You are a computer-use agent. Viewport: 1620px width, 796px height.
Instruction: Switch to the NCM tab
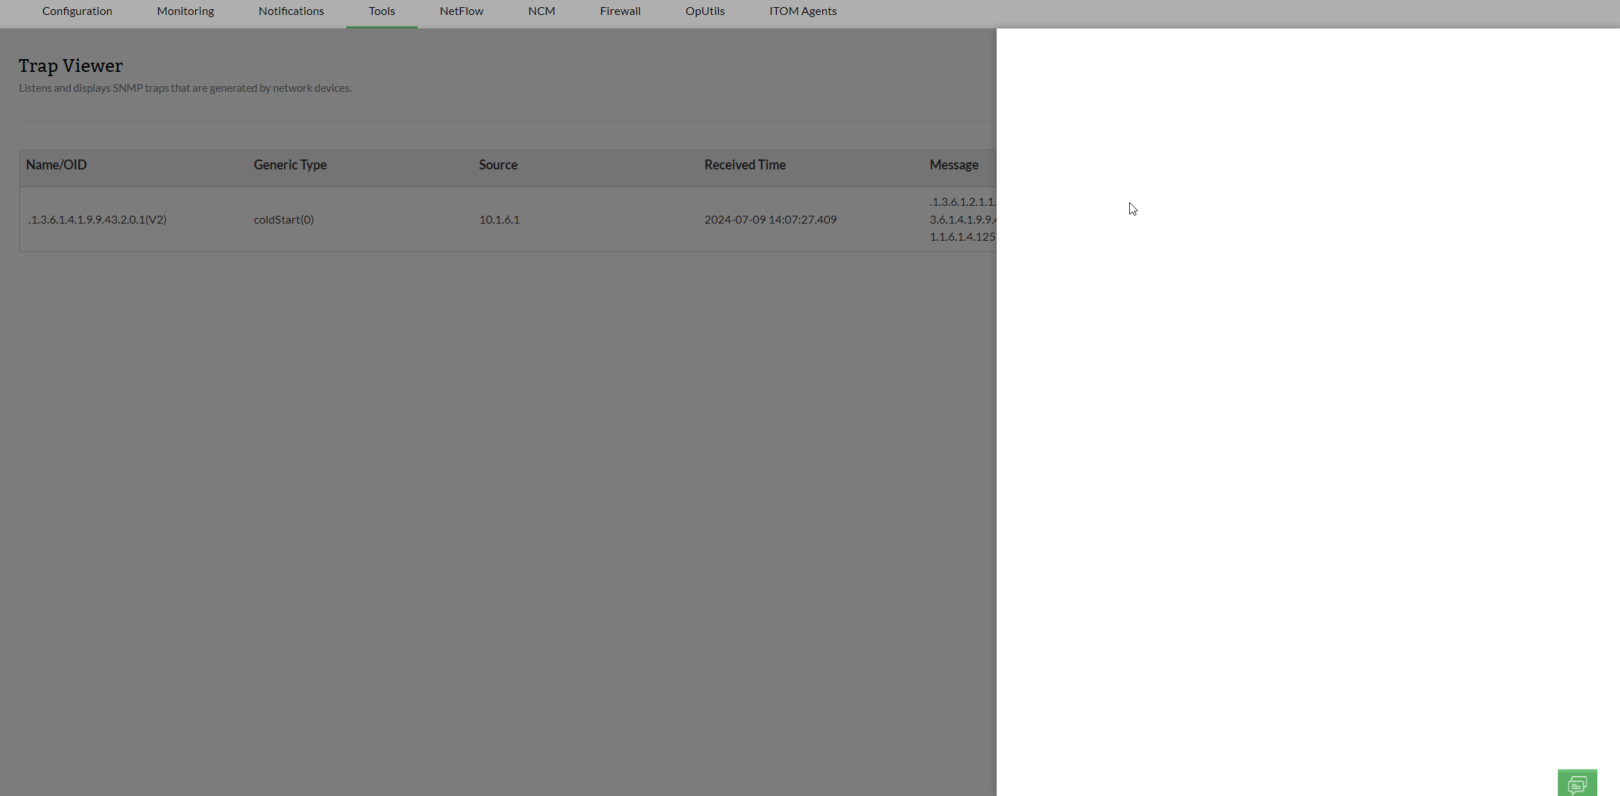coord(541,11)
